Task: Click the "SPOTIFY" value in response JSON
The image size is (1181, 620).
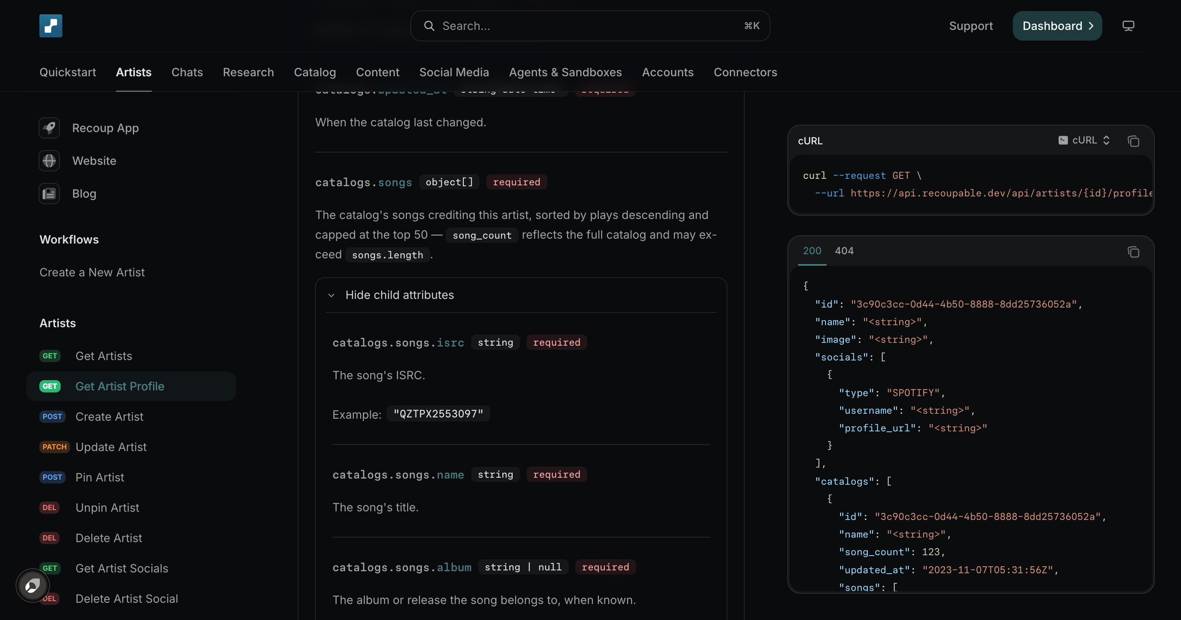Action: pyautogui.click(x=913, y=392)
